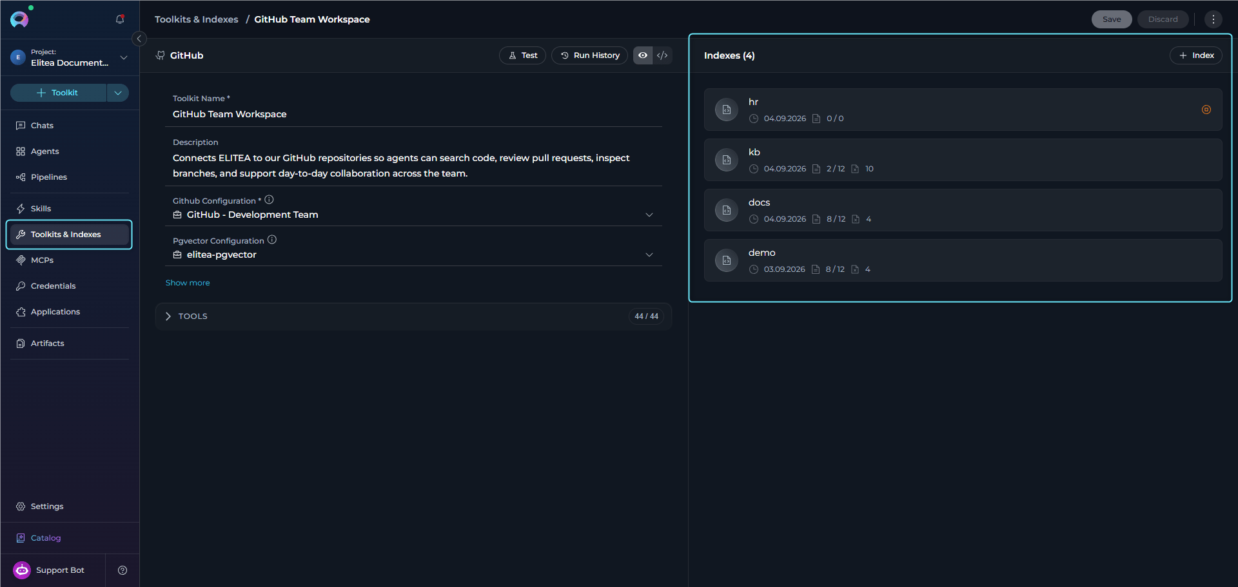Toggle the eye form view icon
1238x587 pixels.
(643, 55)
